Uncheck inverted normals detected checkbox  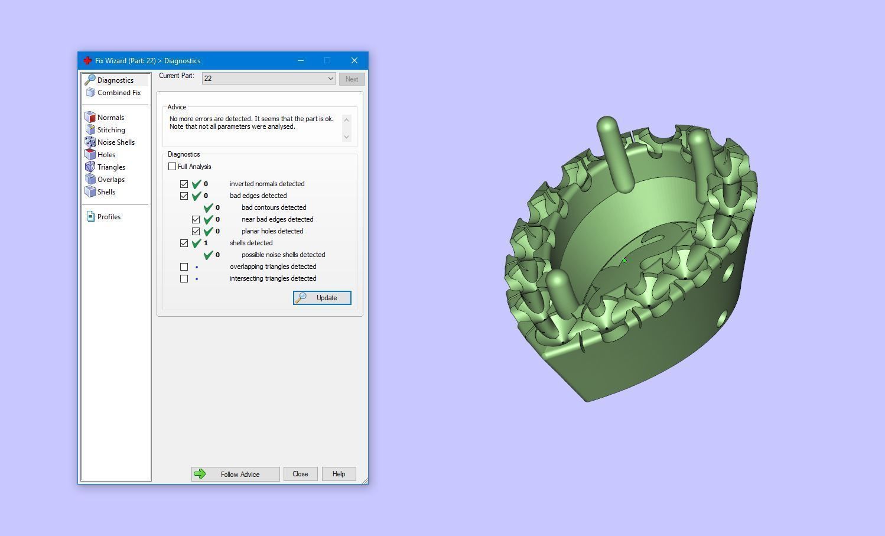tap(184, 184)
